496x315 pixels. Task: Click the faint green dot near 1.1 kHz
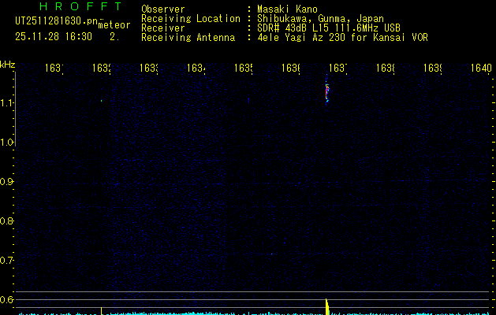click(101, 101)
